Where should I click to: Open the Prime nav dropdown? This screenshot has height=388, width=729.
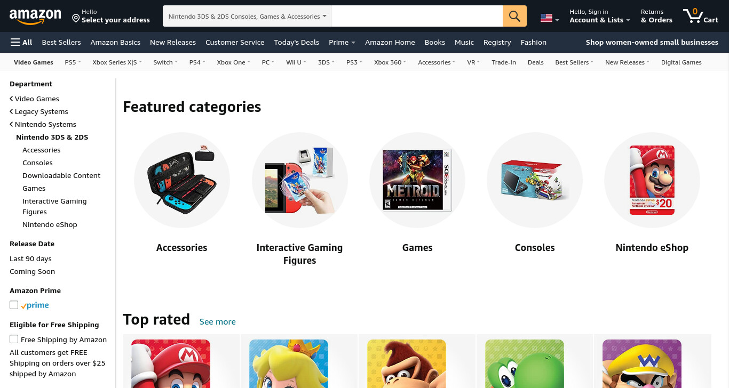tap(342, 42)
